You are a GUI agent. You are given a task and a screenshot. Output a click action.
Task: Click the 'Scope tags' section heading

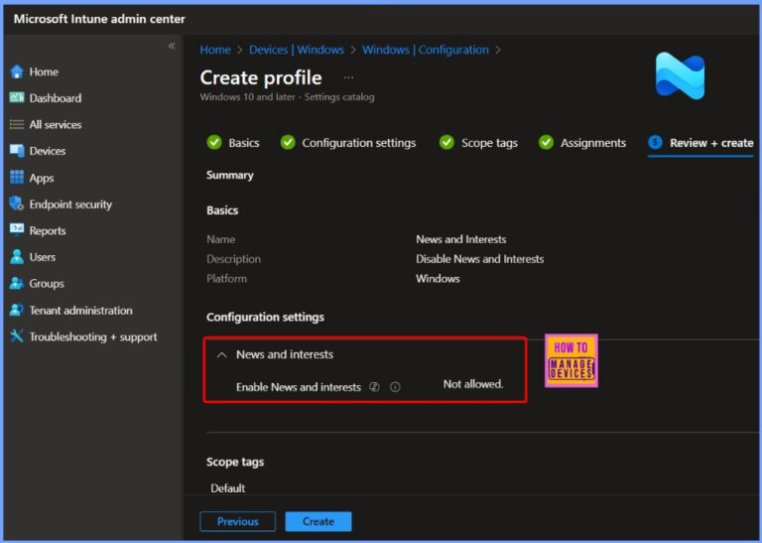click(235, 462)
